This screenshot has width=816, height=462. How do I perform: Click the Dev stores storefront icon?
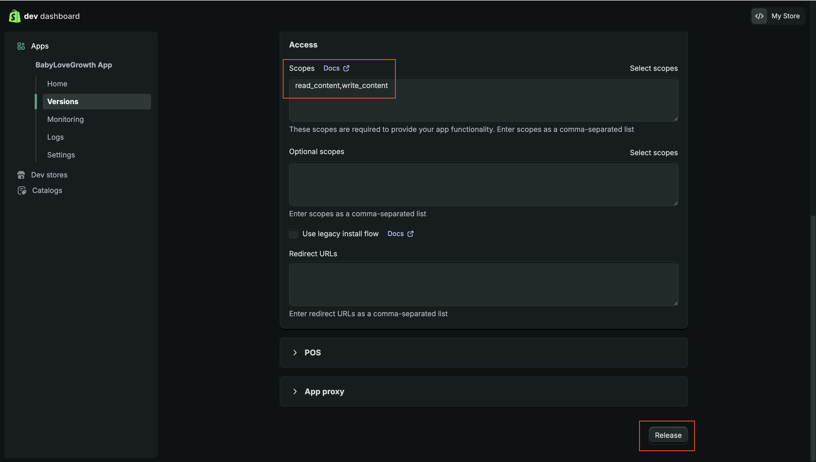(21, 175)
